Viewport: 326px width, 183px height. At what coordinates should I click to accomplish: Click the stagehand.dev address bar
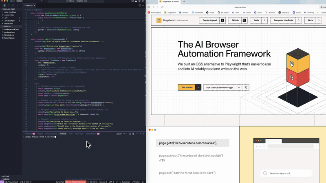tap(240, 7)
